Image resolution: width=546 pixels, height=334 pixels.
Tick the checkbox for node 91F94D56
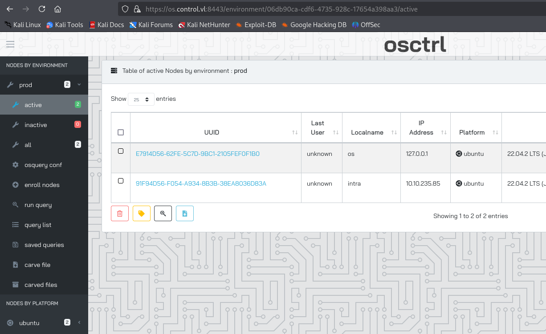121,181
